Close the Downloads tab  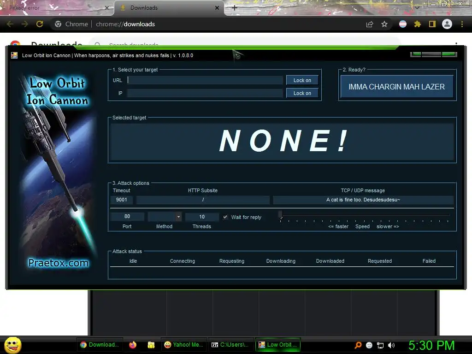pyautogui.click(x=217, y=8)
